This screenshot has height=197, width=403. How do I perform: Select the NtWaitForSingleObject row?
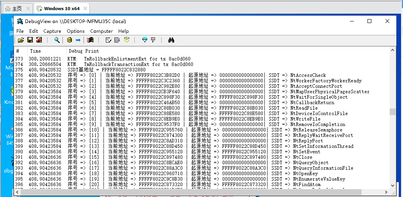202,97
